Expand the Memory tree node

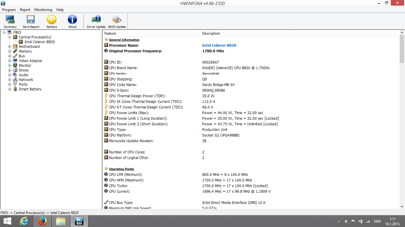click(x=10, y=51)
